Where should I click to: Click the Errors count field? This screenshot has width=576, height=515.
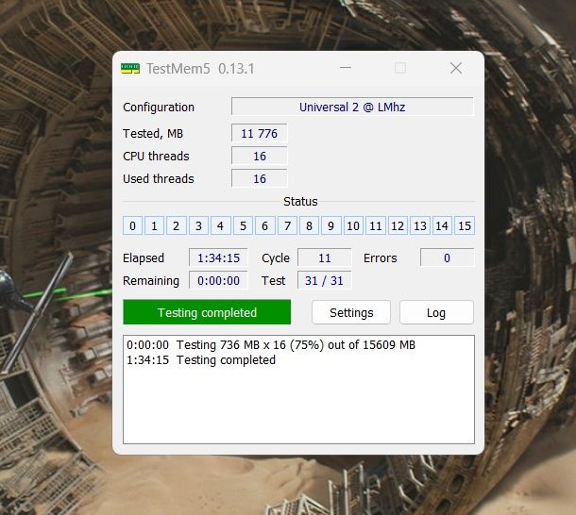[x=447, y=257]
